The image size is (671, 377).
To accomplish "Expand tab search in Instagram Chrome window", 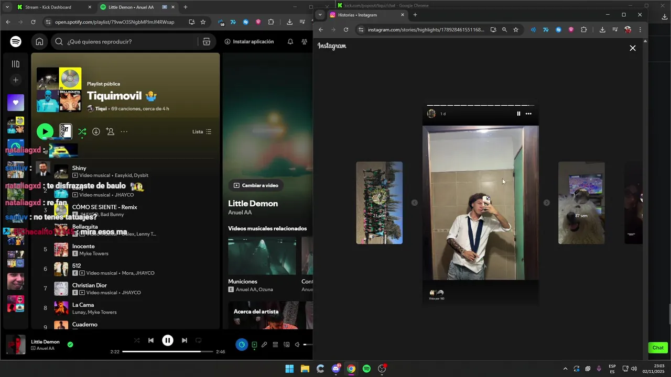I will [x=320, y=15].
